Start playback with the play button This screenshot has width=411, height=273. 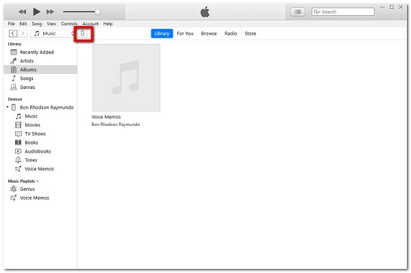point(36,12)
